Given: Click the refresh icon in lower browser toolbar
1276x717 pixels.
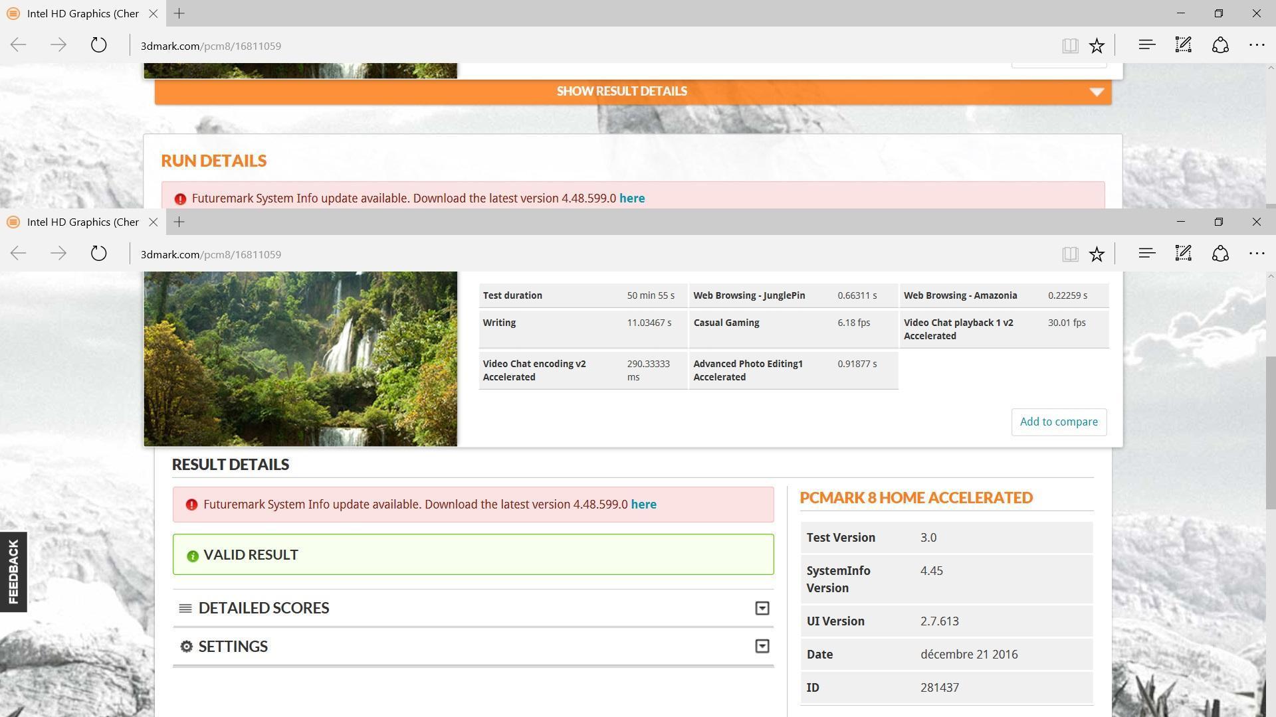Looking at the screenshot, I should (x=98, y=254).
